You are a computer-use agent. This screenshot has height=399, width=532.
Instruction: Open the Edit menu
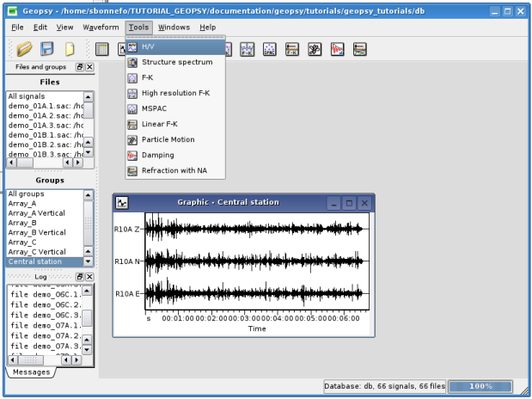click(x=40, y=28)
